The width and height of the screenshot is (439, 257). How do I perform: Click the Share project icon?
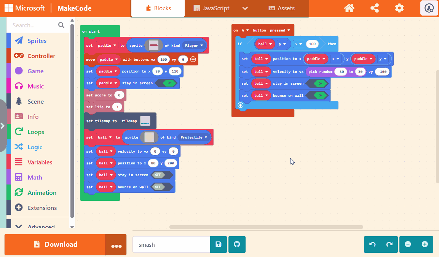pyautogui.click(x=374, y=8)
